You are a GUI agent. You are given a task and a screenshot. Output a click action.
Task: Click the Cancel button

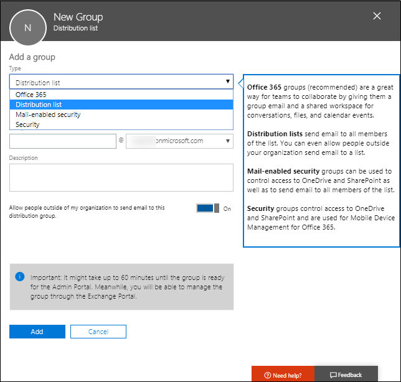tap(98, 332)
